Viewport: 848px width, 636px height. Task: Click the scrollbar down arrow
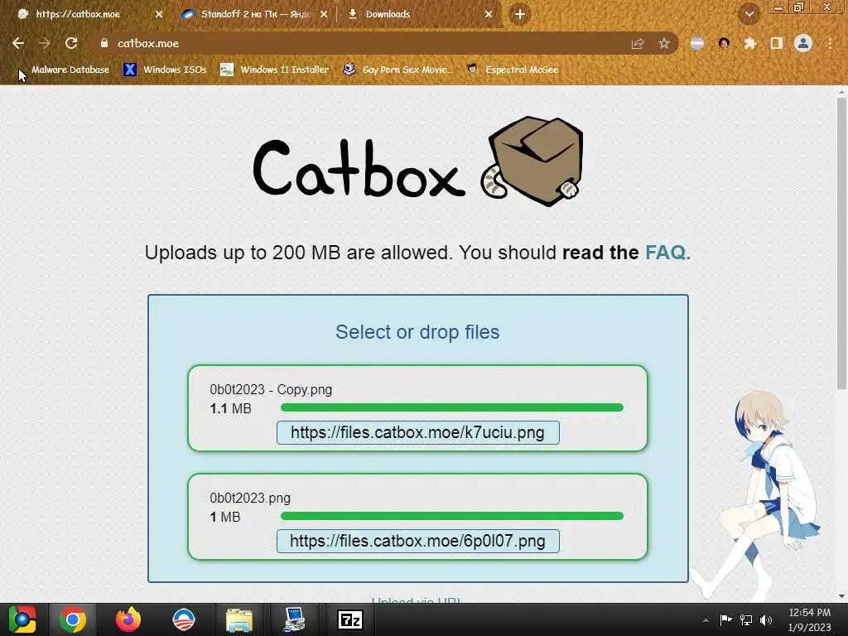click(x=841, y=596)
